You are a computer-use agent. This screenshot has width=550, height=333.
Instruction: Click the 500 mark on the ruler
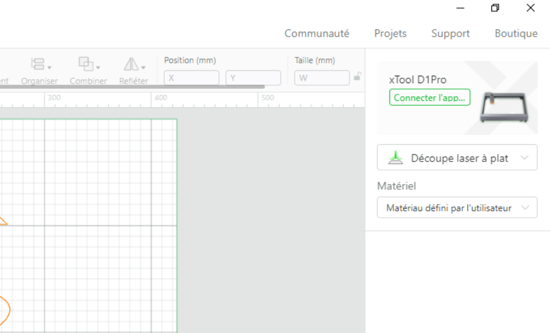[267, 98]
